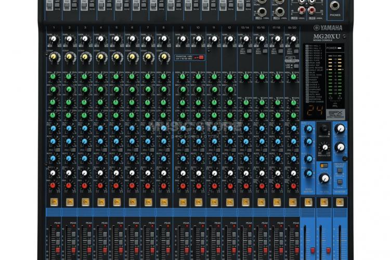
Task: Click the HIGH EQ knob on channel 10
Action: coord(198,76)
